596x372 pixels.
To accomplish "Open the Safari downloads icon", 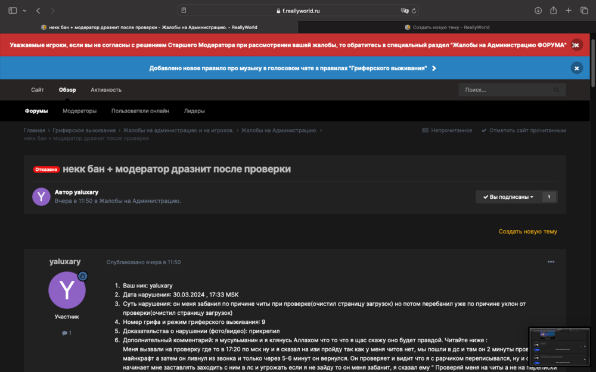I will 538,11.
